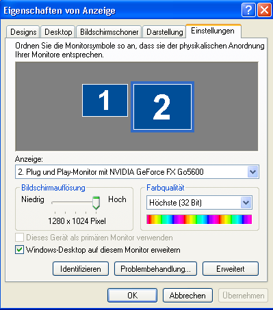Click the Abbrechen button
This screenshot has height=310, width=273.
pyautogui.click(x=187, y=296)
